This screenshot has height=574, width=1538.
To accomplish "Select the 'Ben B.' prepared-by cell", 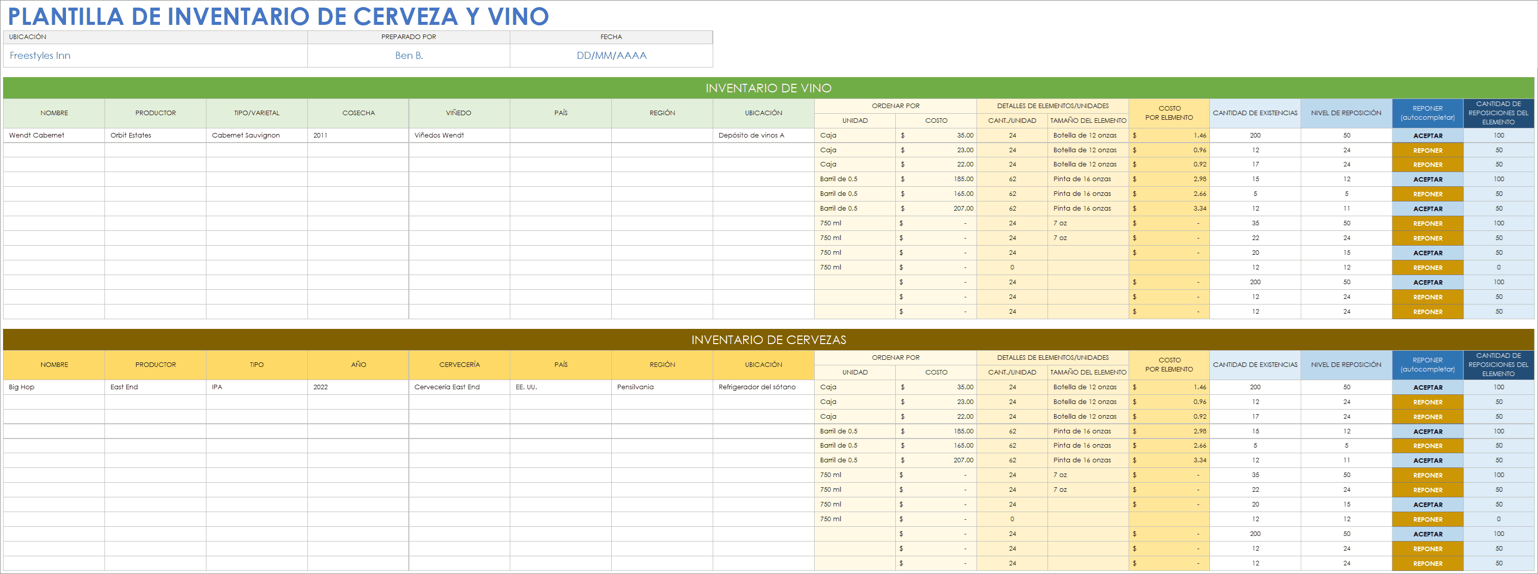I will [409, 55].
